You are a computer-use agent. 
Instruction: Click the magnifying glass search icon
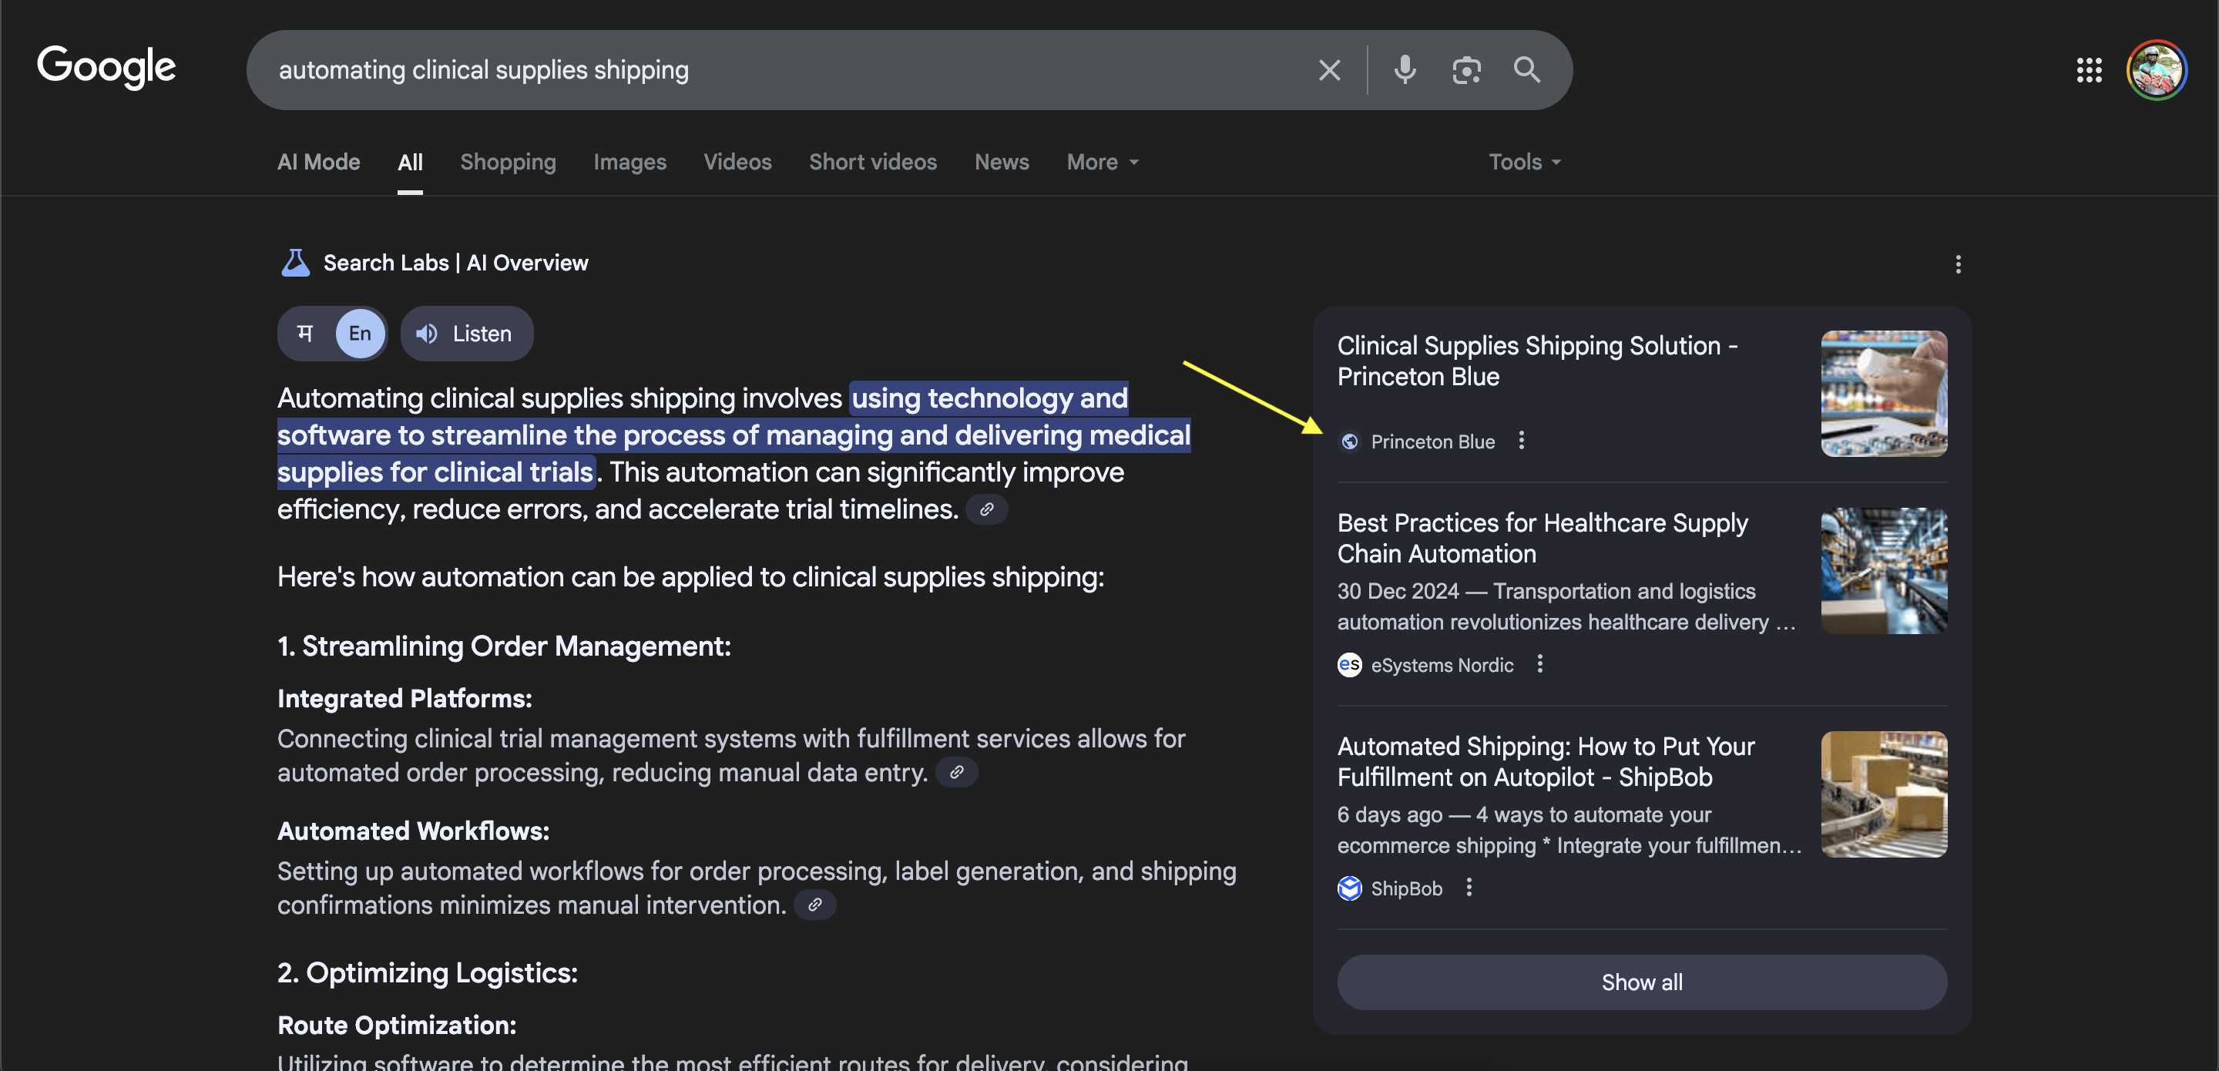point(1526,70)
